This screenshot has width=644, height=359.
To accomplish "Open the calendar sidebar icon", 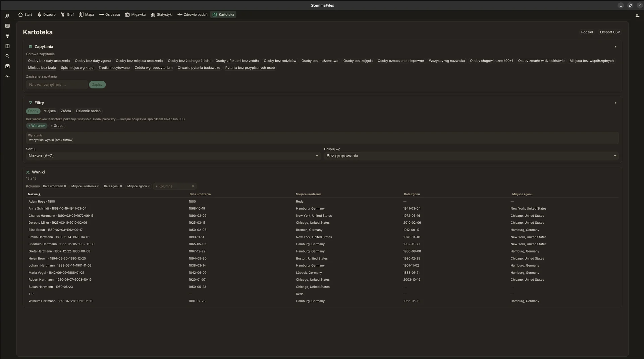I will (7, 66).
